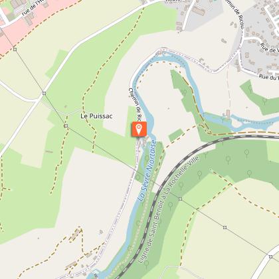Click the Chemin de Ric road label near the pin

135,104
